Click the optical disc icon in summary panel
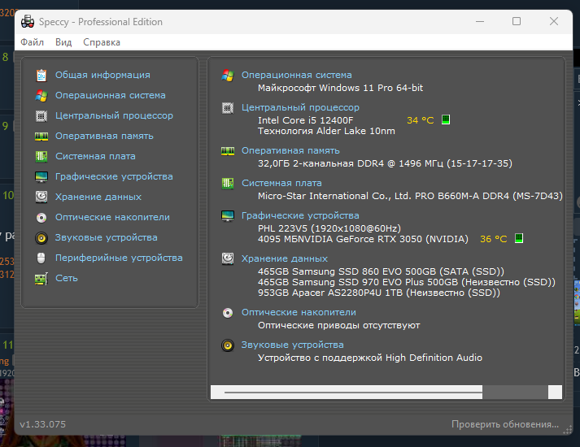The width and height of the screenshot is (580, 447). (228, 313)
